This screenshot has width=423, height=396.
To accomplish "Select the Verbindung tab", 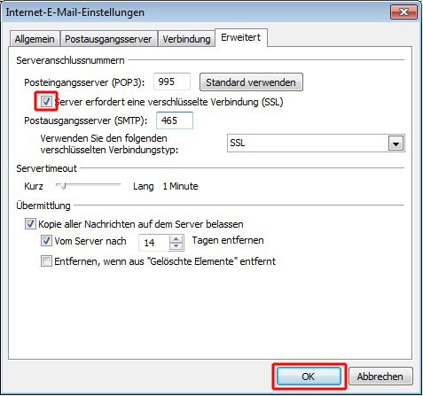I will point(186,39).
